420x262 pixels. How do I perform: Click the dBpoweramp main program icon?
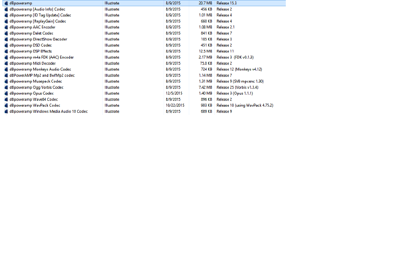[x=6, y=3]
